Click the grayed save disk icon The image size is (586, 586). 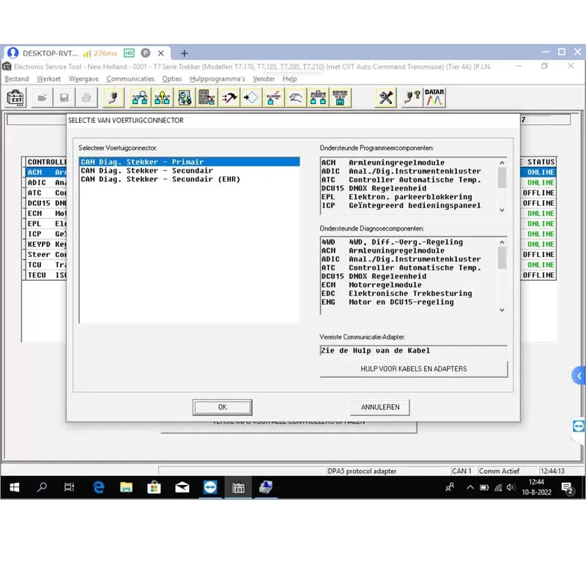64,98
